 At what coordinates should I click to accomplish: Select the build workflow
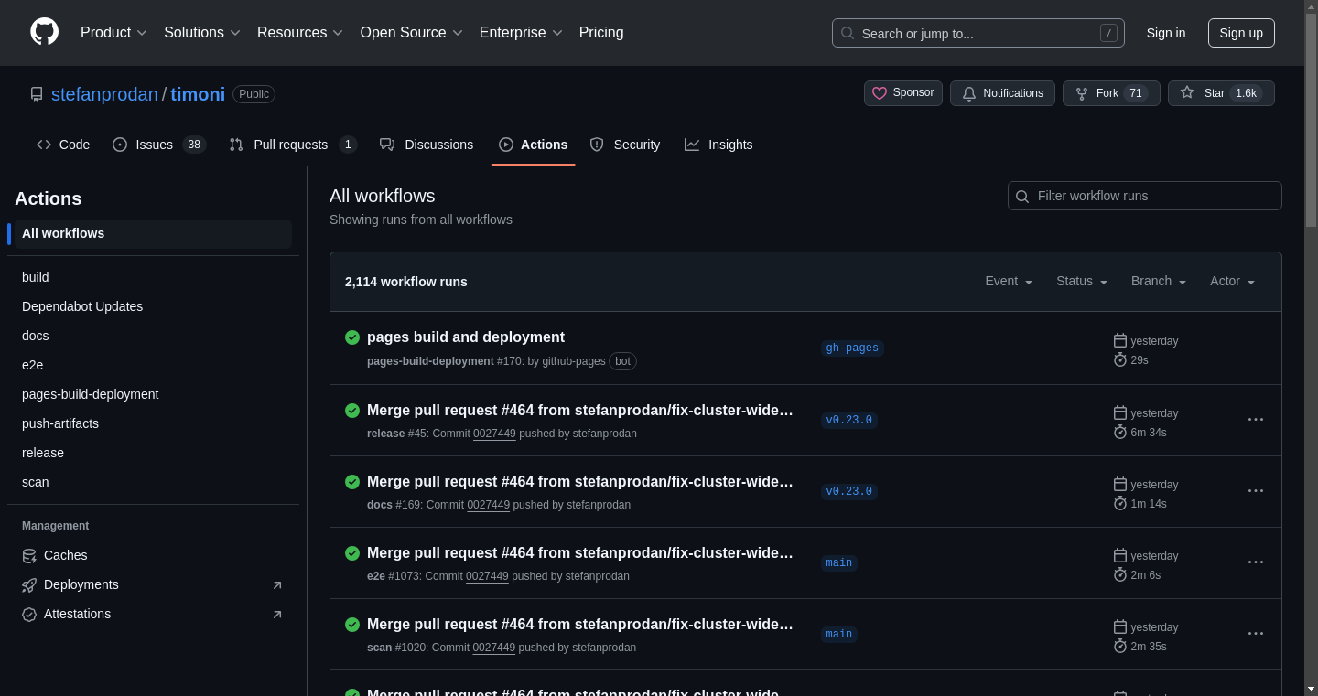153,277
